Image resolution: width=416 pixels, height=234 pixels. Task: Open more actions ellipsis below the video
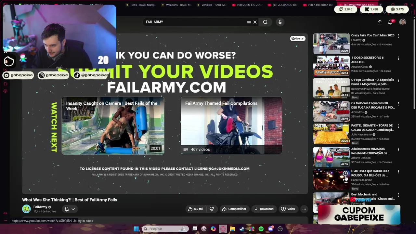coord(304,209)
